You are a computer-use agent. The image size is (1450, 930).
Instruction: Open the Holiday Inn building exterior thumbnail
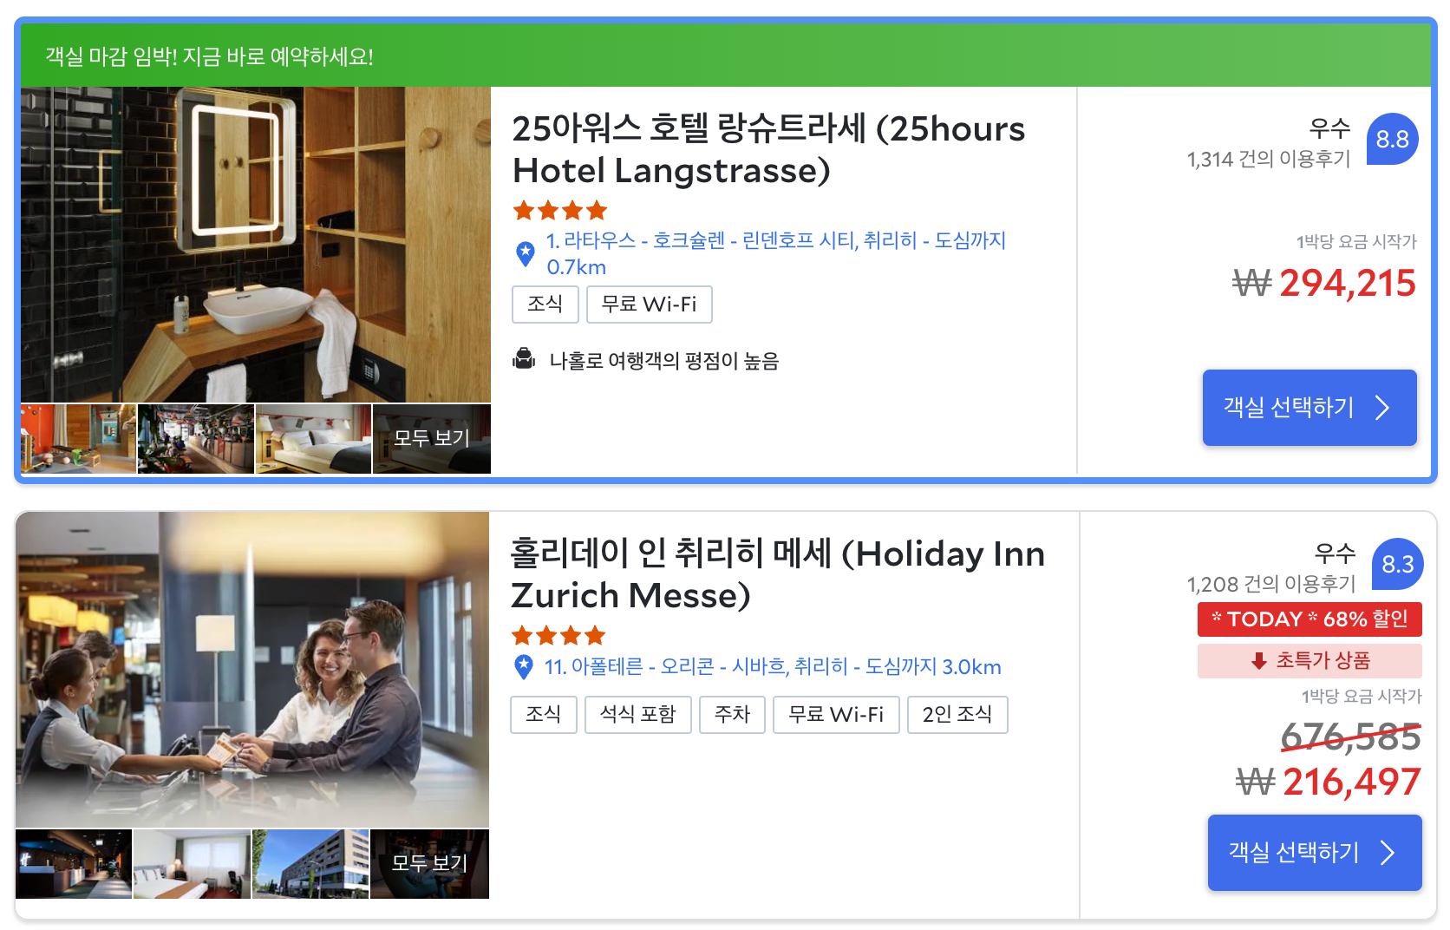[x=310, y=864]
